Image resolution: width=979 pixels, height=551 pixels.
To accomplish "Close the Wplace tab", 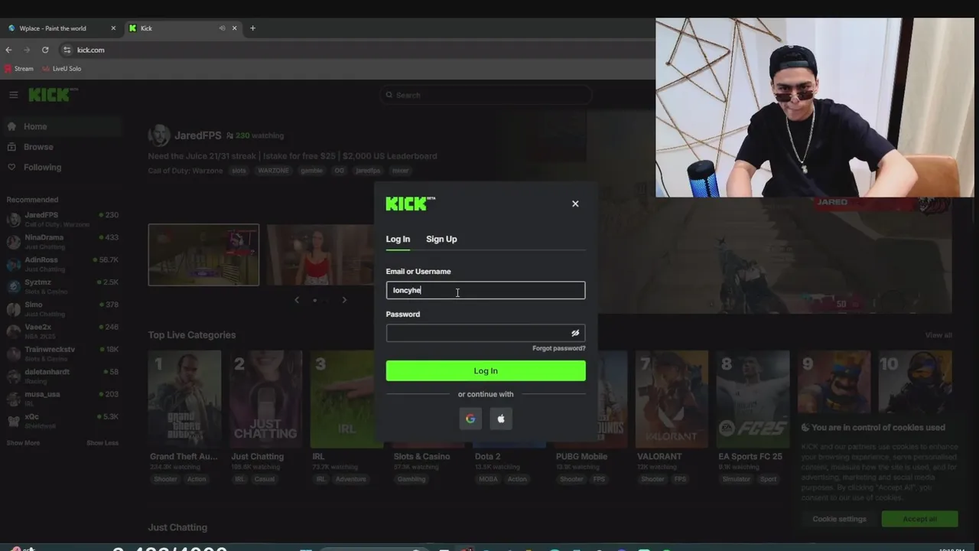I will click(113, 28).
